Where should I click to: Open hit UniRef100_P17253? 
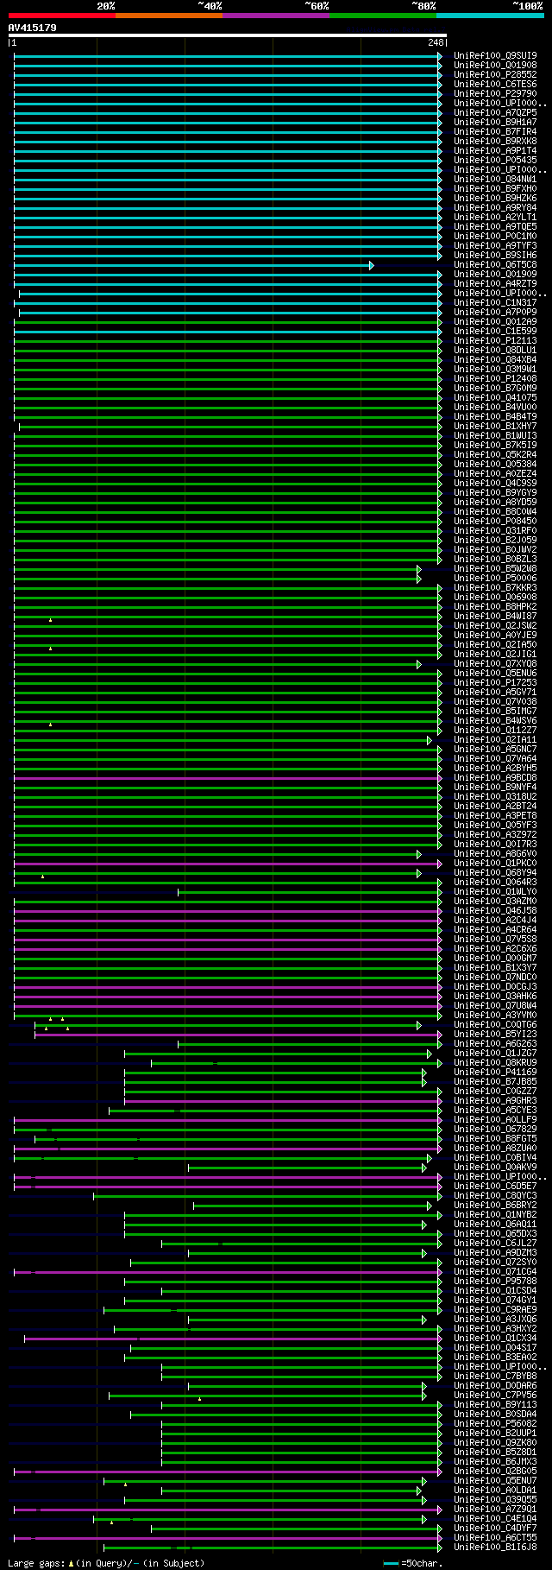495,683
